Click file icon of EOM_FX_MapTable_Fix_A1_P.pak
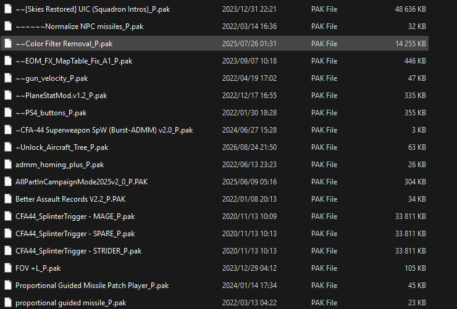This screenshot has width=457, height=309. (x=8, y=61)
